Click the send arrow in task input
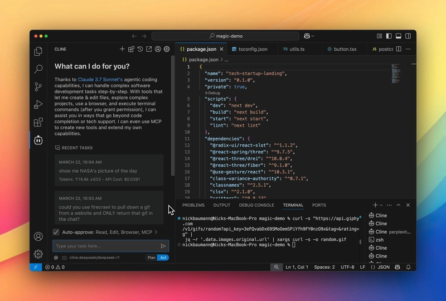The width and height of the screenshot is (446, 301). pos(163,246)
